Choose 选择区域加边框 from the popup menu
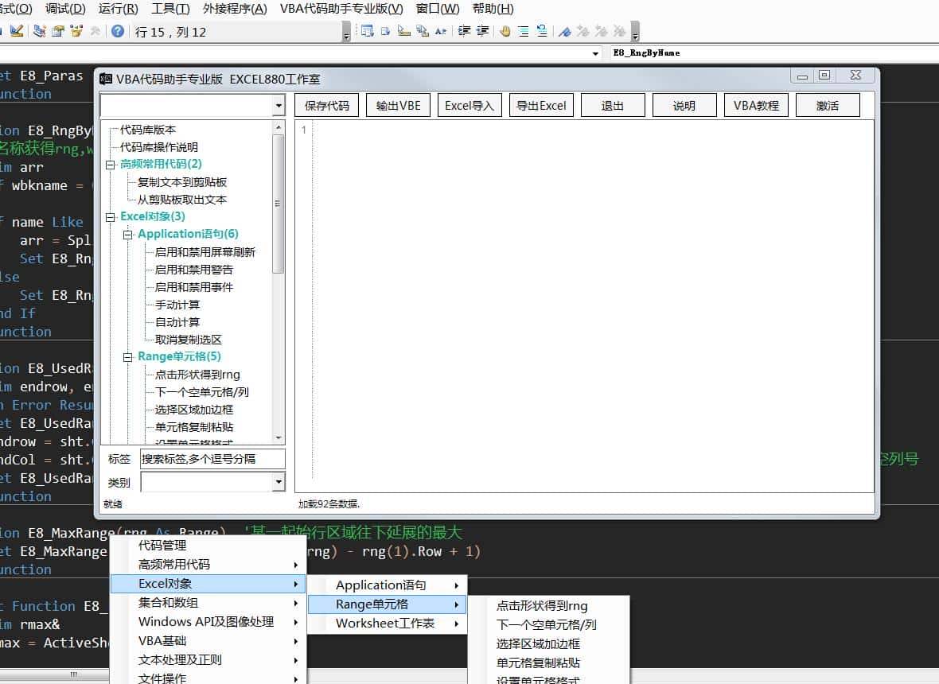 click(538, 644)
